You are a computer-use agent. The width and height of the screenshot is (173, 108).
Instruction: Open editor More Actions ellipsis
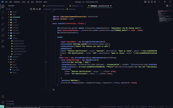point(170,6)
